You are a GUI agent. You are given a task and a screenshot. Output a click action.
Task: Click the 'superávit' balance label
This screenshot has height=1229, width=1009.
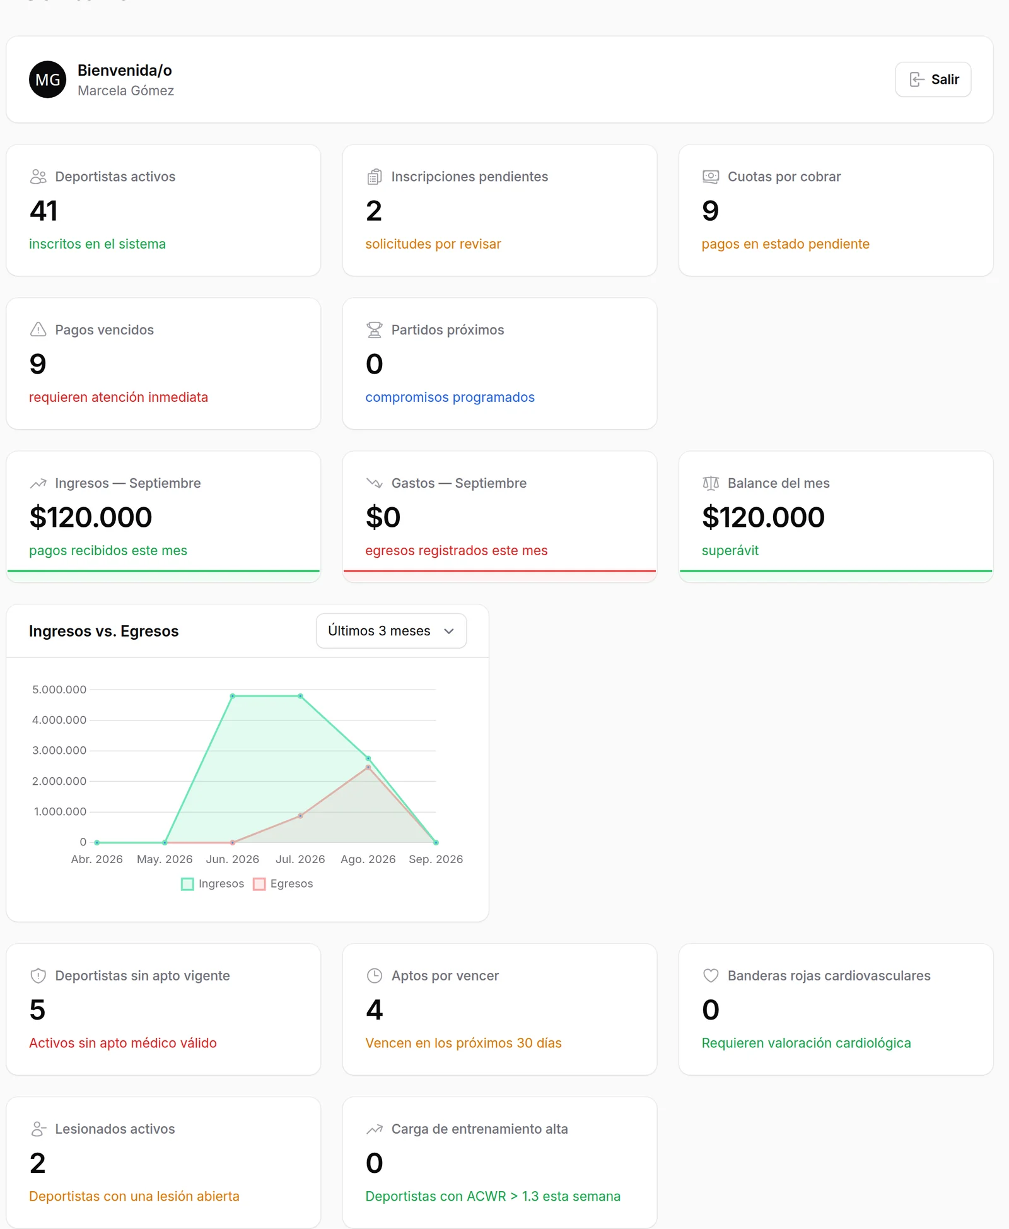[x=730, y=551]
